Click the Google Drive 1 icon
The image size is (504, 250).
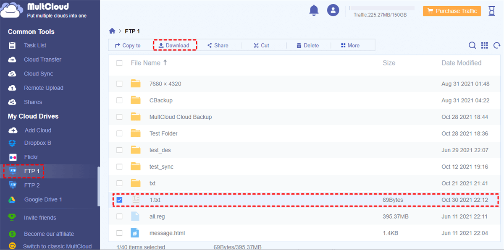tap(13, 200)
